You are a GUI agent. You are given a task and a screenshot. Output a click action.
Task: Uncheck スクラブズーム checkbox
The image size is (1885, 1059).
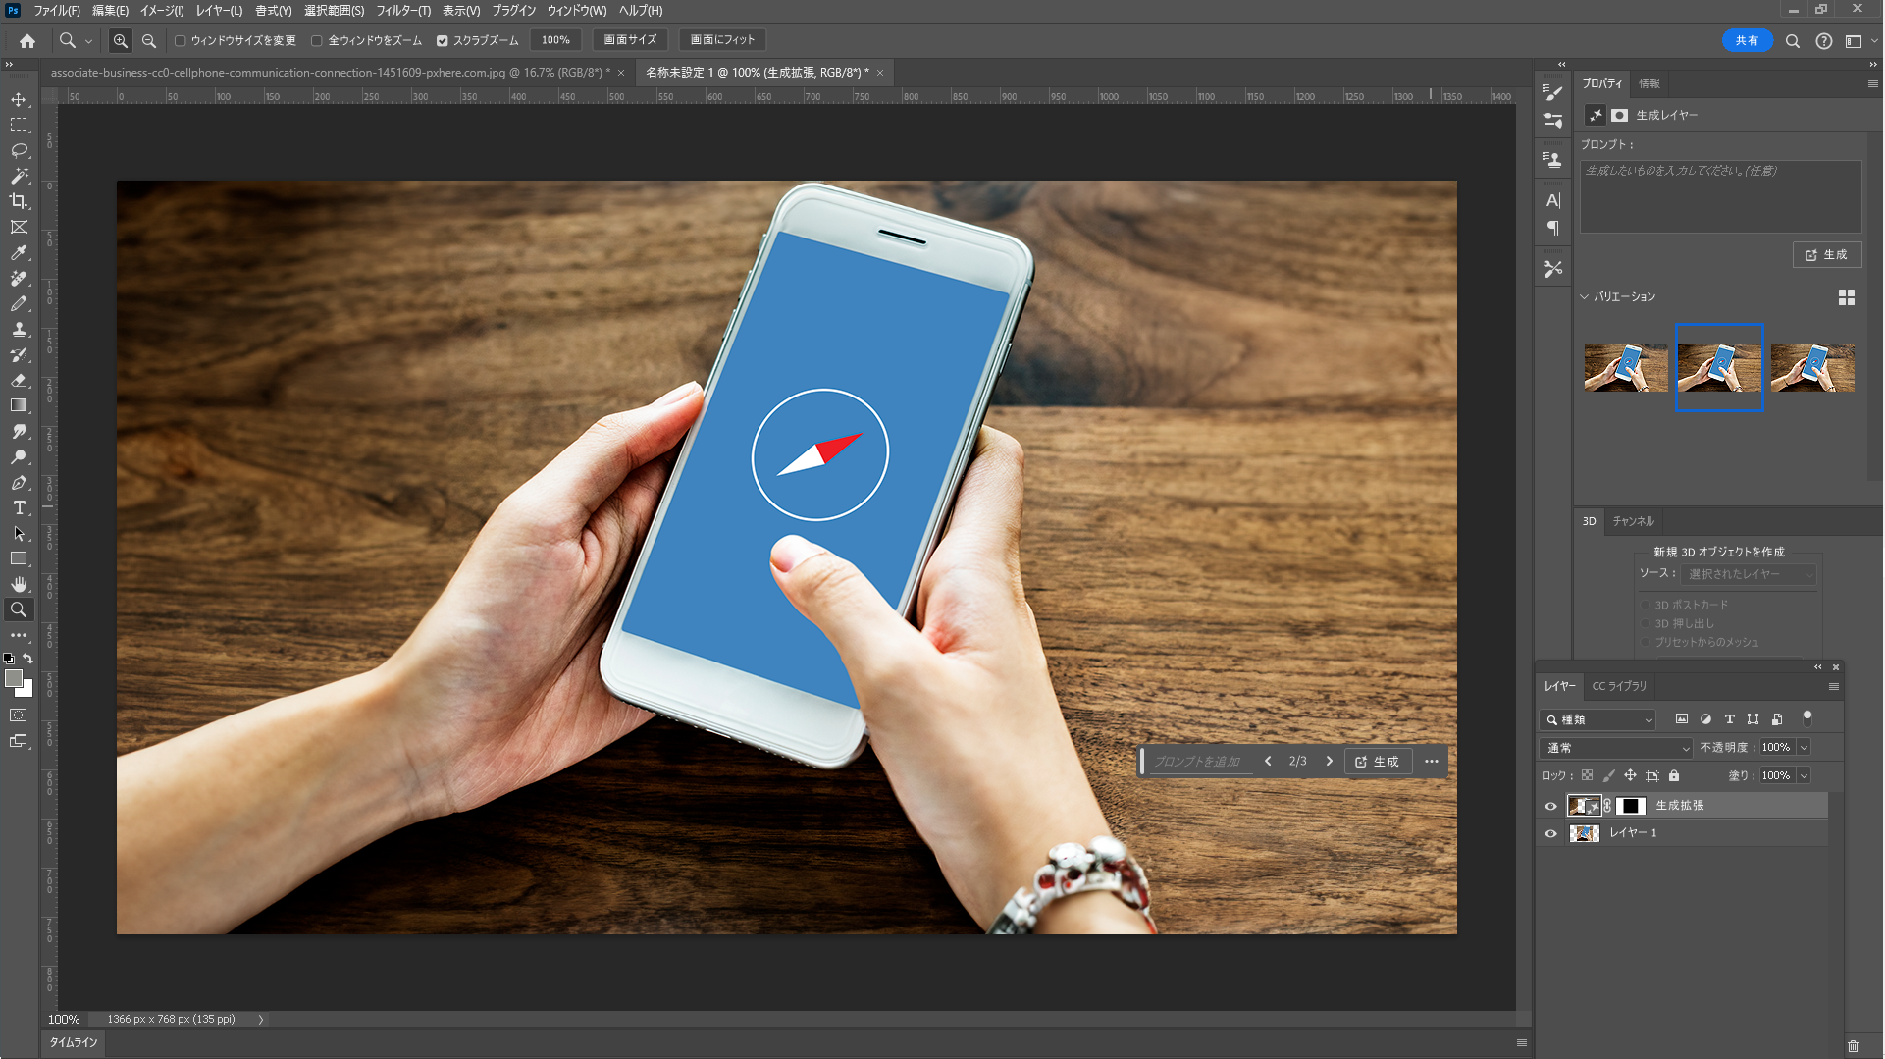point(443,40)
